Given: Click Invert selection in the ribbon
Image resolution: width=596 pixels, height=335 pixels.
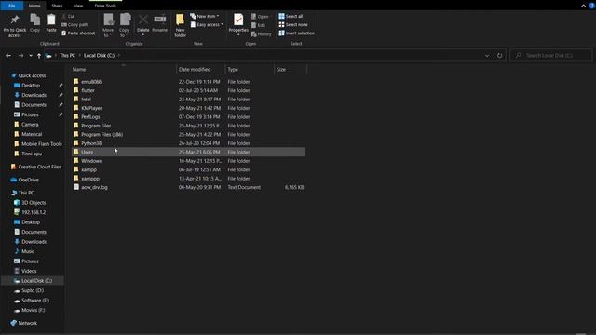Looking at the screenshot, I should pyautogui.click(x=296, y=33).
